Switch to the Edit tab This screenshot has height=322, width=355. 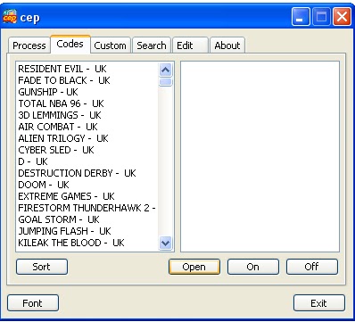[x=190, y=45]
